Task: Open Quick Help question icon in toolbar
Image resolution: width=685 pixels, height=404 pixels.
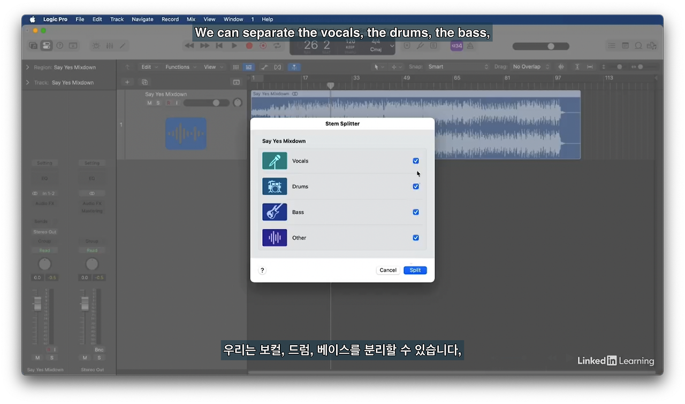Action: click(x=60, y=46)
